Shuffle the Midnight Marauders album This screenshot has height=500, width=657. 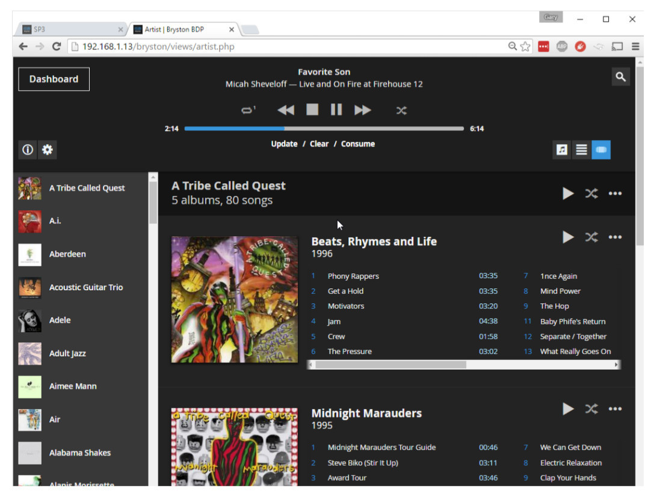591,409
